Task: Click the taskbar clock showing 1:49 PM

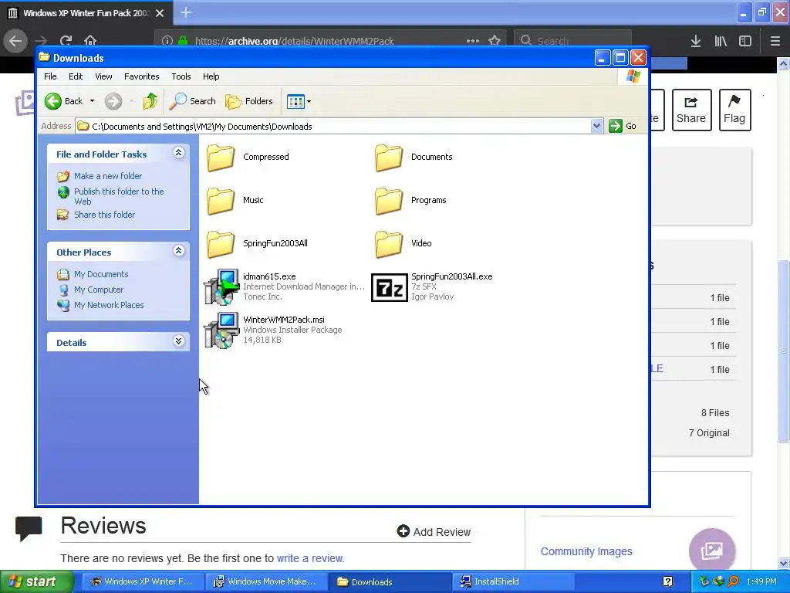Action: click(761, 582)
